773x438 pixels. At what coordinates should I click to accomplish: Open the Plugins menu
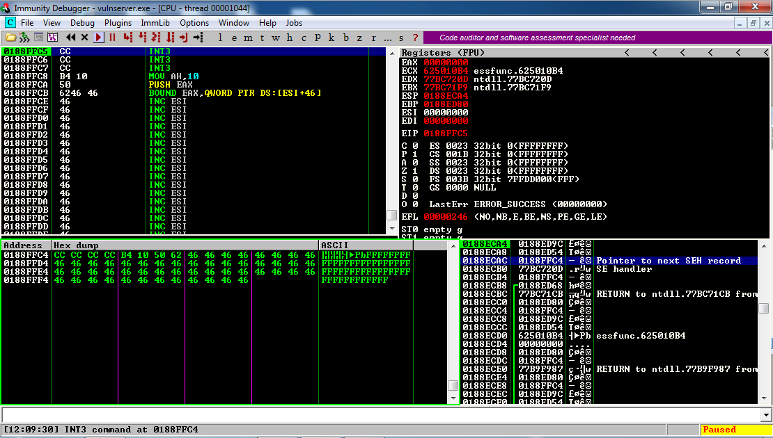click(118, 23)
